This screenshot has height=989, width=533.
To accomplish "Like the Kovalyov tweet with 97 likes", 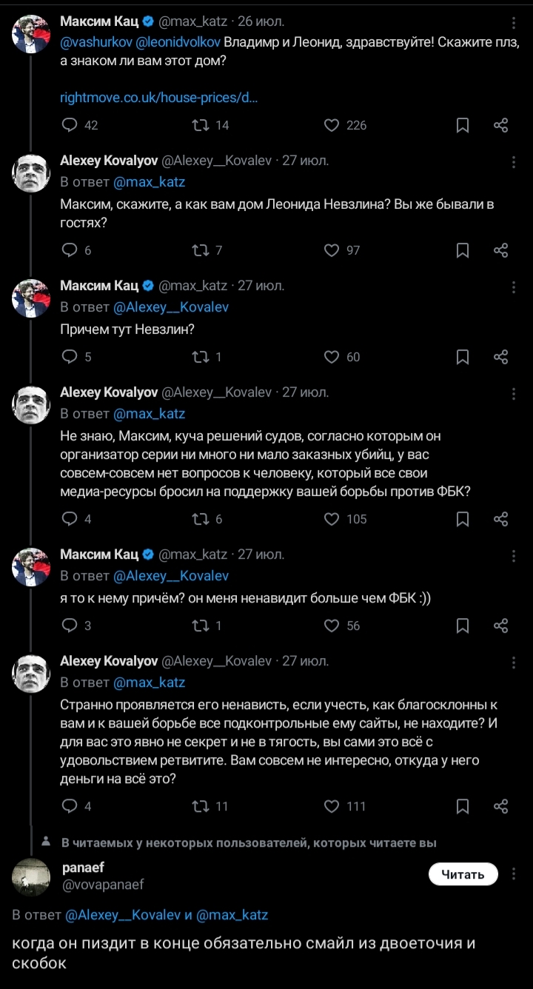I will tap(332, 250).
